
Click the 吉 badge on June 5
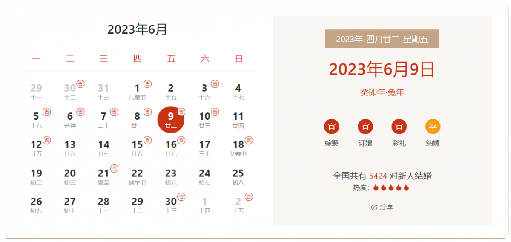[47, 112]
